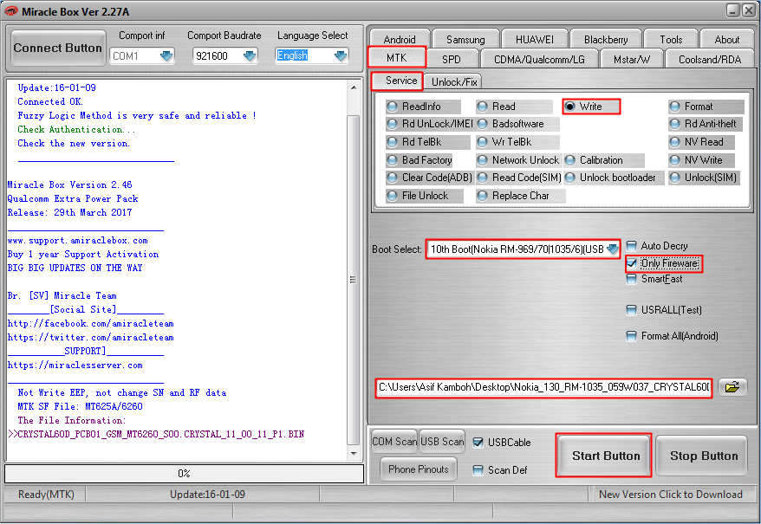Image resolution: width=761 pixels, height=524 pixels.
Task: Select the Replace Char radio option
Action: click(x=520, y=196)
